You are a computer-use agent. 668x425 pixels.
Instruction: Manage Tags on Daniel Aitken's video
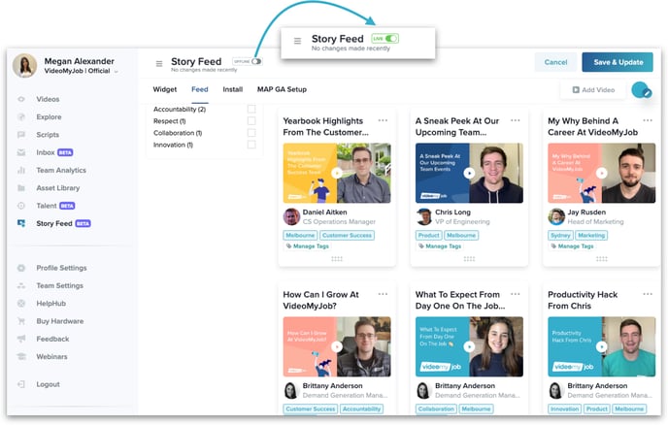(308, 246)
